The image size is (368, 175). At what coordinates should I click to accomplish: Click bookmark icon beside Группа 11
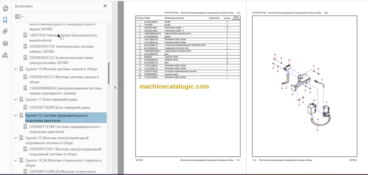21,100
